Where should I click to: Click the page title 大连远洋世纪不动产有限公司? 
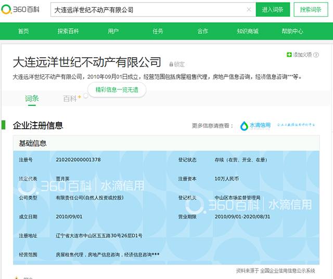[x=87, y=62]
